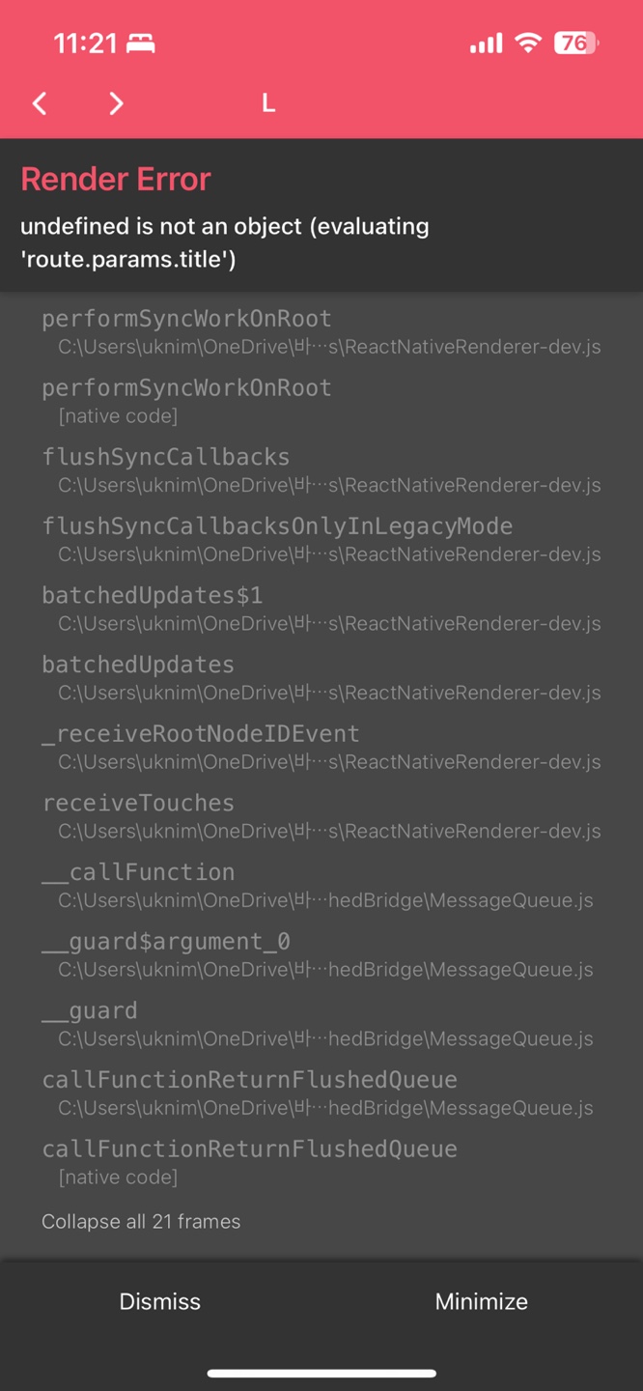
Task: Select the __callFunction frame
Action: pyautogui.click(x=321, y=885)
